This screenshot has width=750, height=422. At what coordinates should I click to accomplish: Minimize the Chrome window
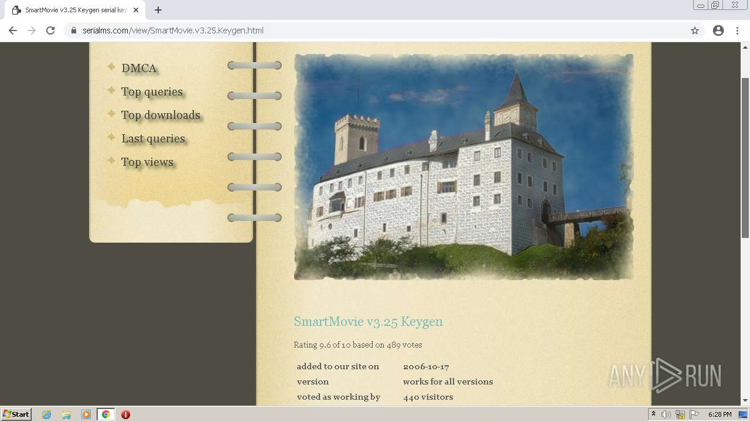point(701,5)
